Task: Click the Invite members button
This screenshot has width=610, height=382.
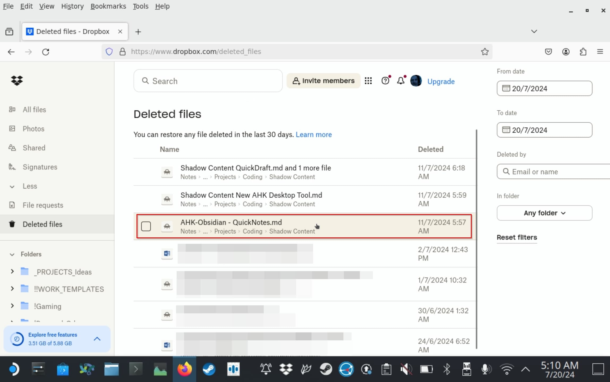Action: point(323,81)
